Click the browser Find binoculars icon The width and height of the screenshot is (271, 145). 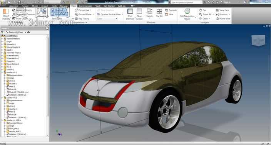coord(28,32)
